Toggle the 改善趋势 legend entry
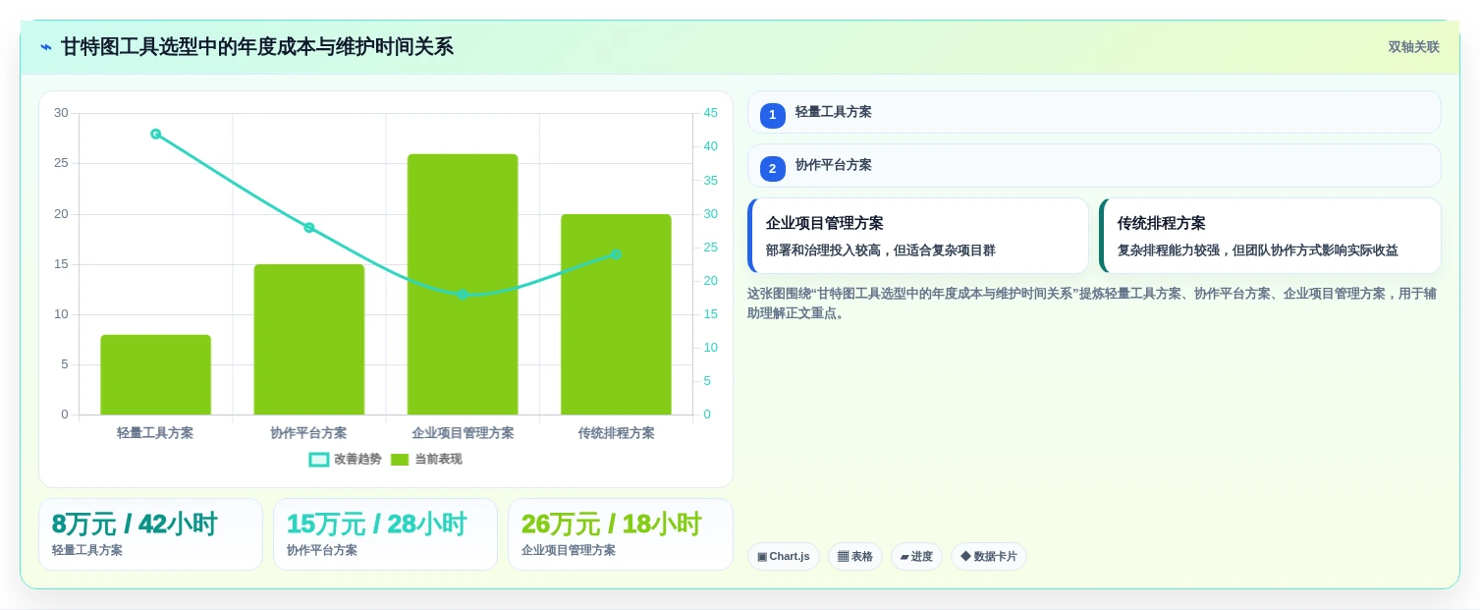Image resolution: width=1480 pixels, height=610 pixels. pos(346,459)
